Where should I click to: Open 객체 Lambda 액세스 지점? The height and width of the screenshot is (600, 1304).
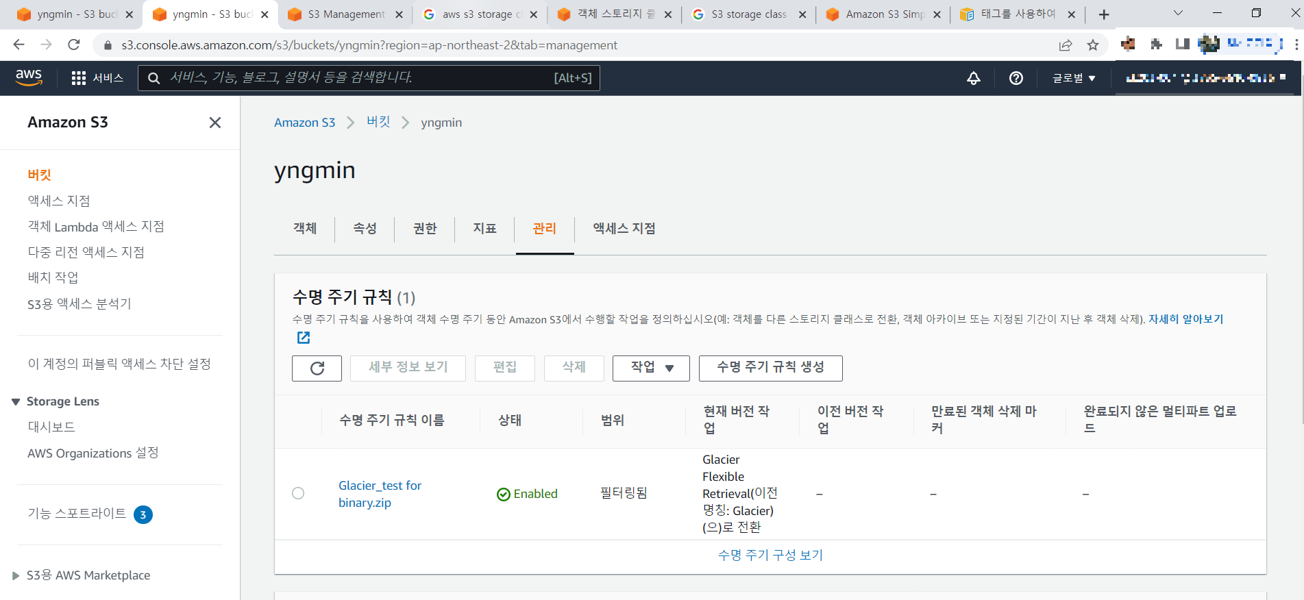coord(96,227)
